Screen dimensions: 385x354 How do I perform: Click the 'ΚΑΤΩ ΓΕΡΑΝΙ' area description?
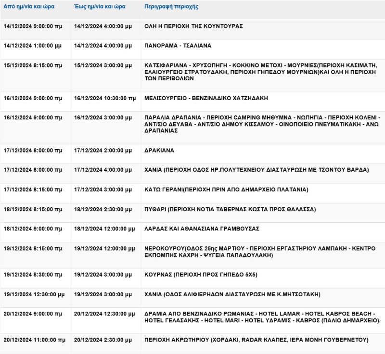[226, 190]
